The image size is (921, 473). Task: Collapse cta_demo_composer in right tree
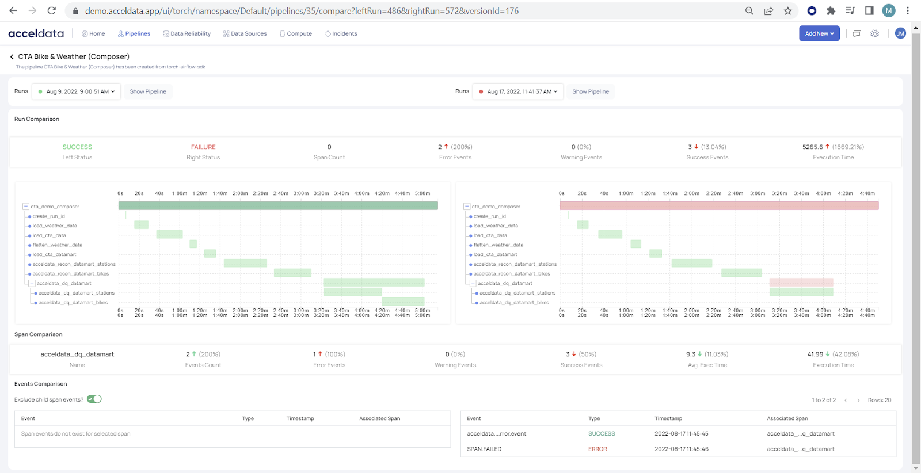pyautogui.click(x=467, y=206)
